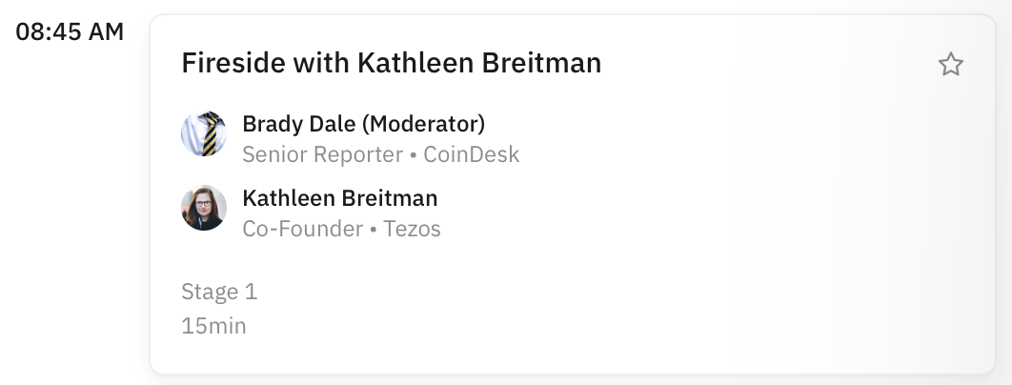This screenshot has height=385, width=1012.
Task: Click the AM marker of the session time
Action: click(107, 31)
